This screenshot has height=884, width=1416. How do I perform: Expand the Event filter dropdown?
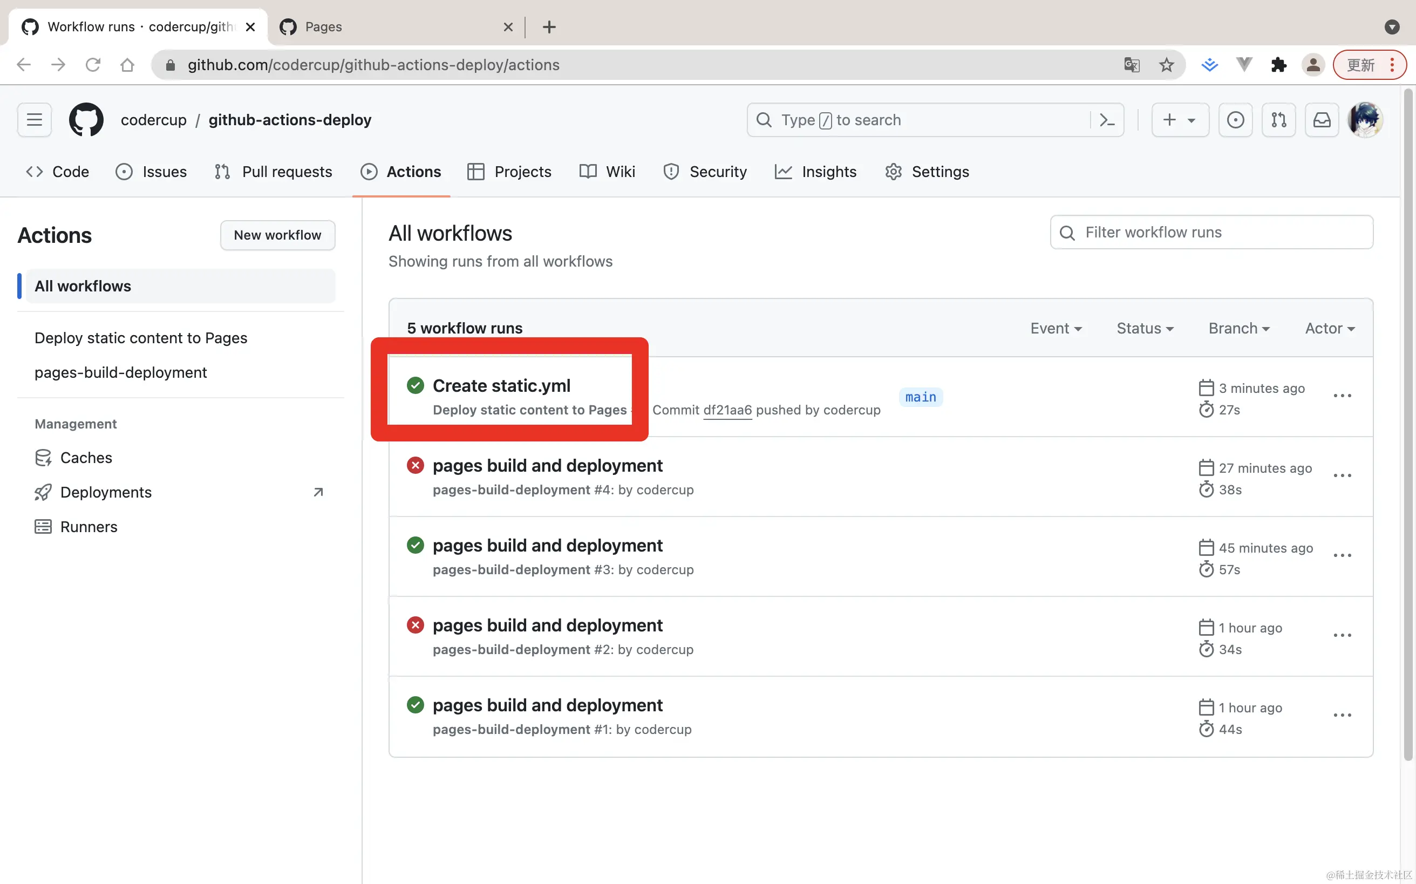(1056, 329)
